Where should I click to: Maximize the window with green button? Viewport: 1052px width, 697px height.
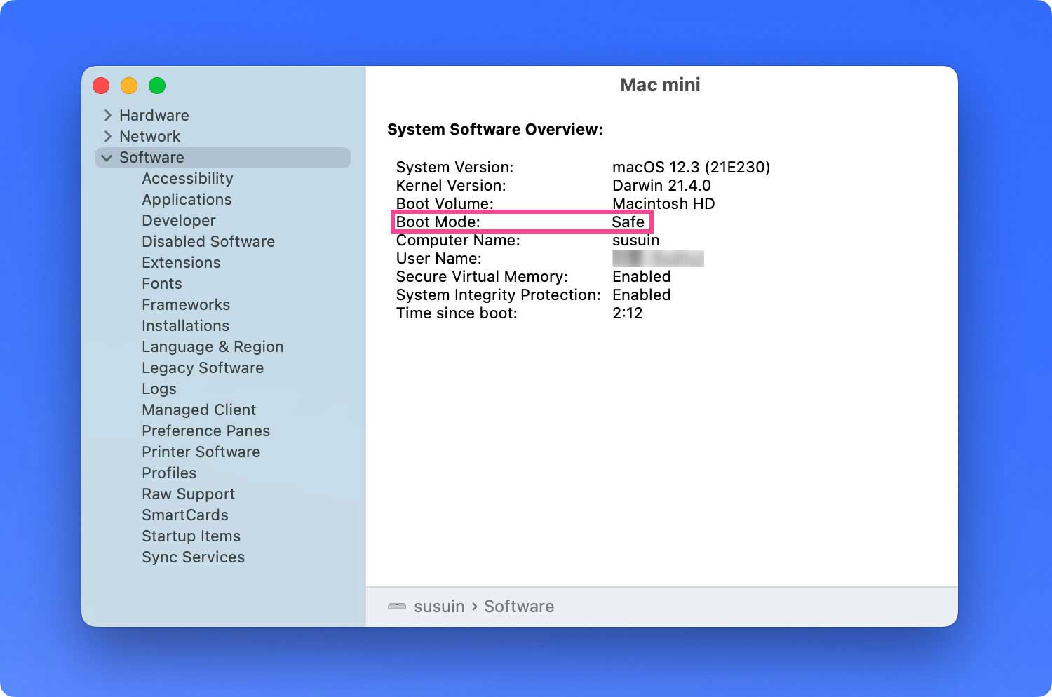[157, 86]
